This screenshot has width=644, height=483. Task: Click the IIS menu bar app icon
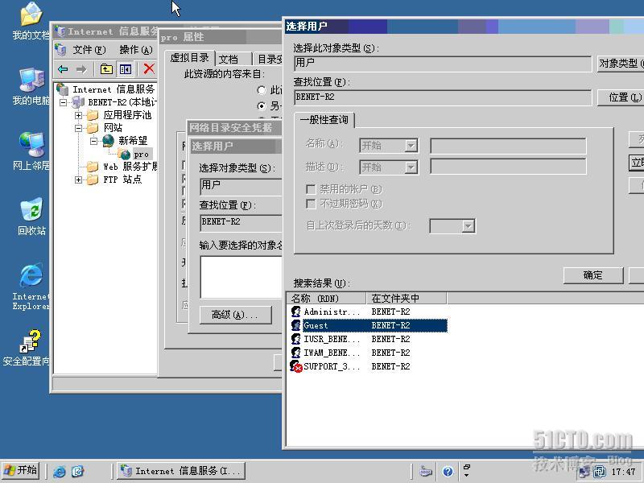[61, 50]
